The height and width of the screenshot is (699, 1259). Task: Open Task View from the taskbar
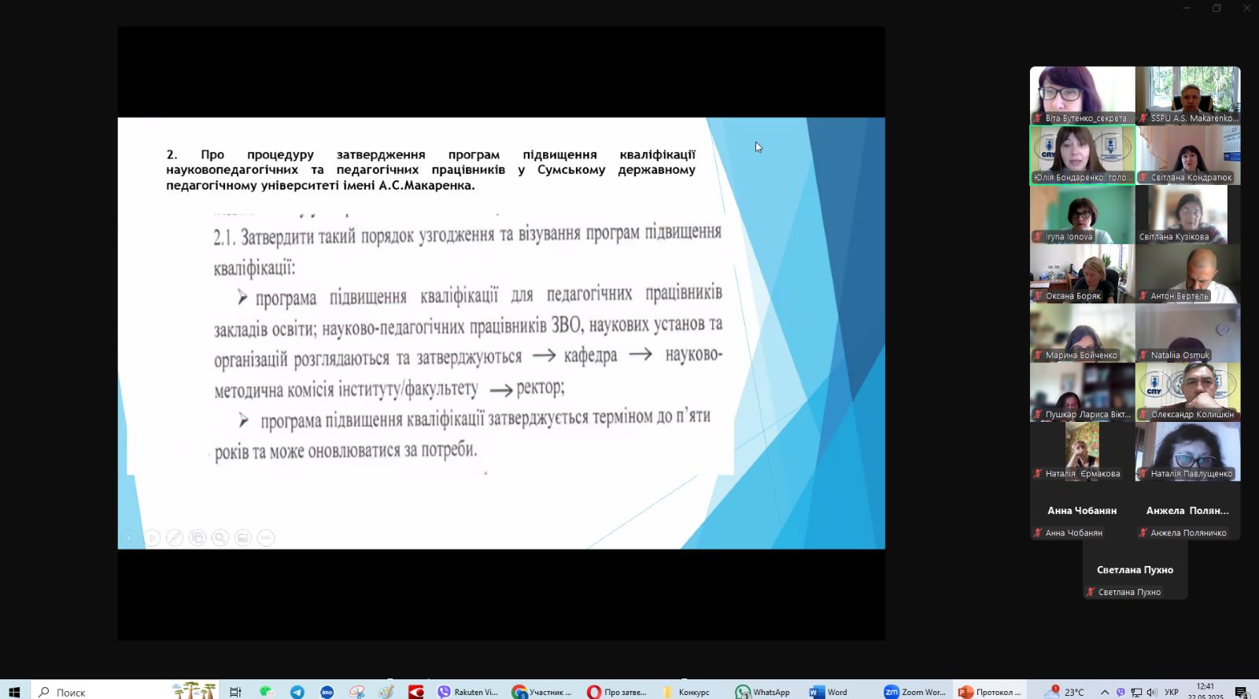point(234,692)
